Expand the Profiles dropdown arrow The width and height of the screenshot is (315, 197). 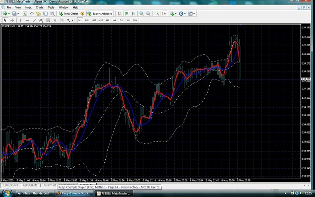pos(18,14)
